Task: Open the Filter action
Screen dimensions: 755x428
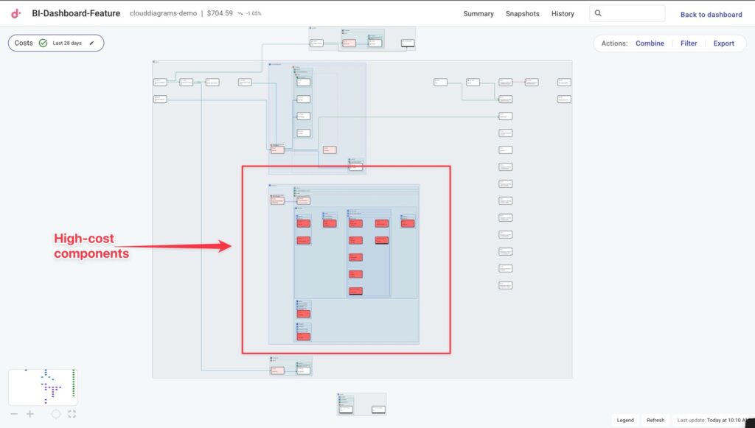Action: (689, 43)
